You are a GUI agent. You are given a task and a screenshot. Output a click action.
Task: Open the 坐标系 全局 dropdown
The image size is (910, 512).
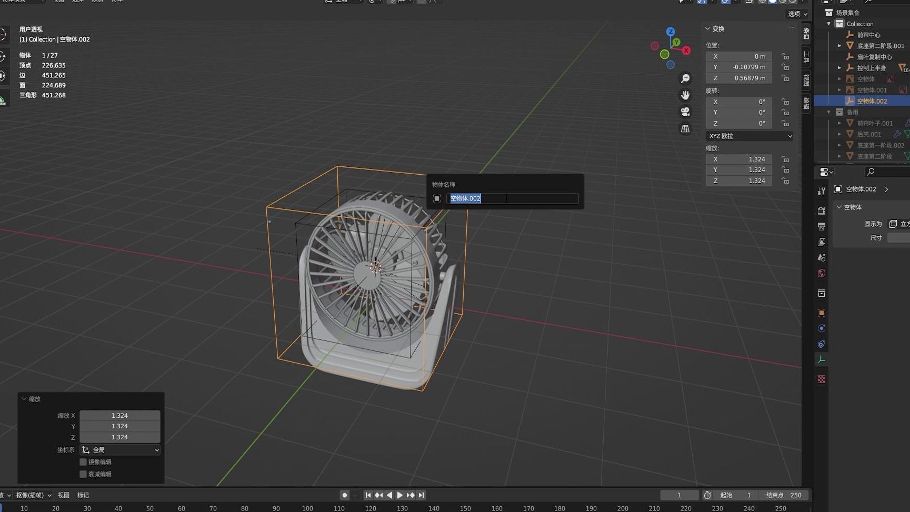pos(119,449)
